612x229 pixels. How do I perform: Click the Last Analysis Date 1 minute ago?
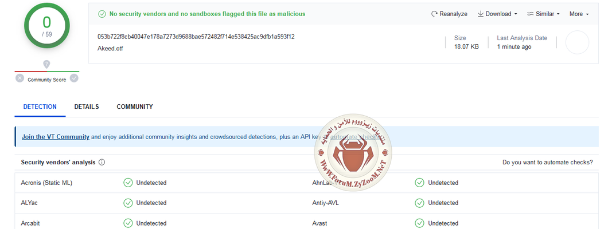coord(514,47)
